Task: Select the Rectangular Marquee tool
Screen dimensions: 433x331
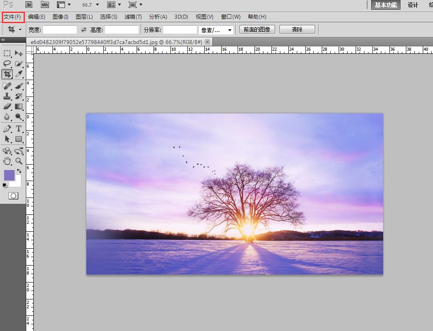Action: 8,53
